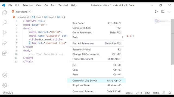Choose Paste from context menu
This screenshot has width=174, height=97.
[x=97, y=74]
